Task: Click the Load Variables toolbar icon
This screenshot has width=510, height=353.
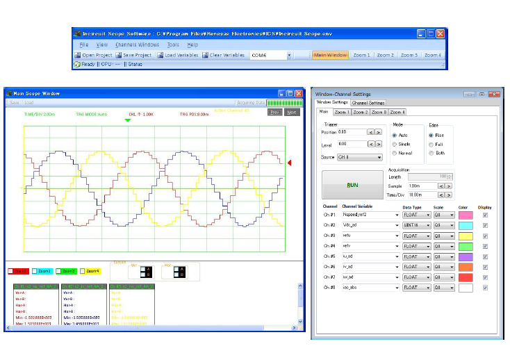Action: click(160, 55)
